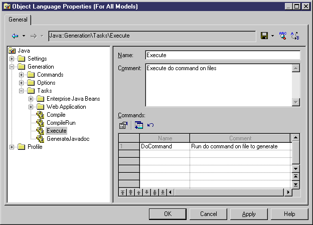This screenshot has height=225, width=313.
Task: Click the move-page-up double arrow icon
Action: (x=130, y=192)
